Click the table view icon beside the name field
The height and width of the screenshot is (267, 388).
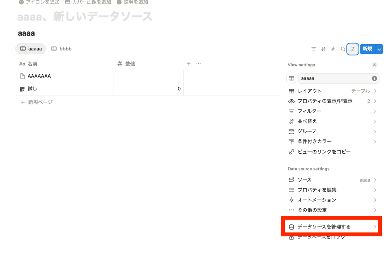pos(291,78)
